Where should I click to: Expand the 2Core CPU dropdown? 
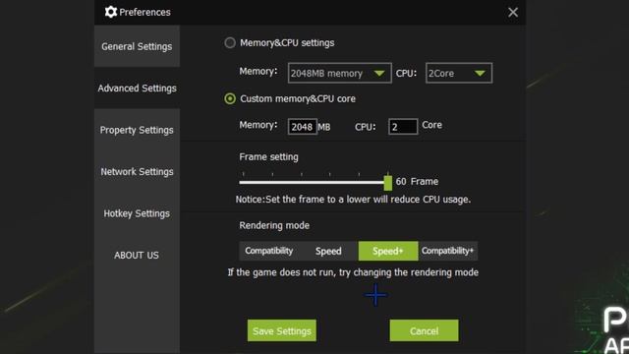(459, 73)
